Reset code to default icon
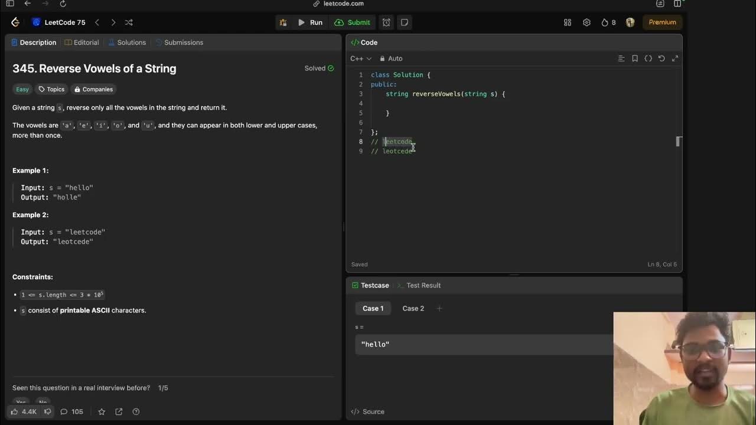756x425 pixels. pyautogui.click(x=661, y=58)
